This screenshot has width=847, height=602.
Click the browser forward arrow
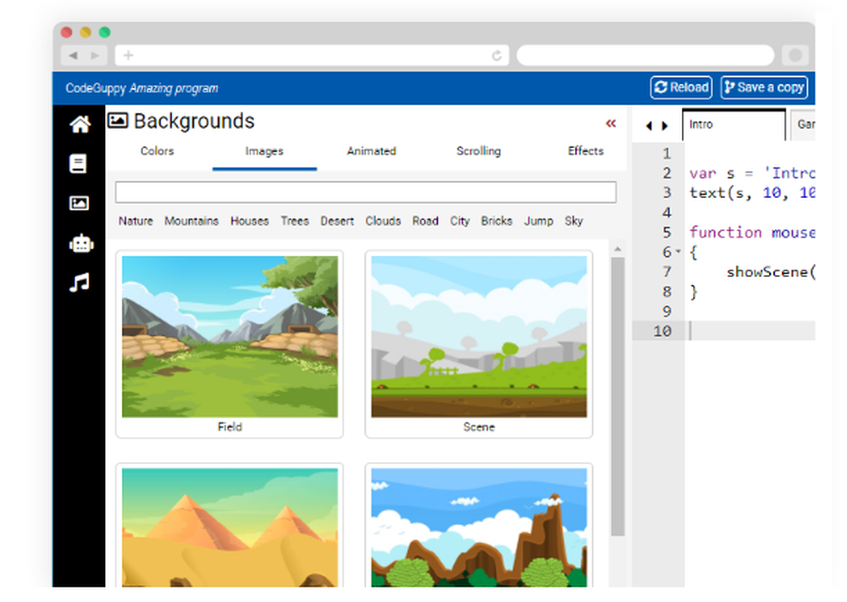coord(95,55)
